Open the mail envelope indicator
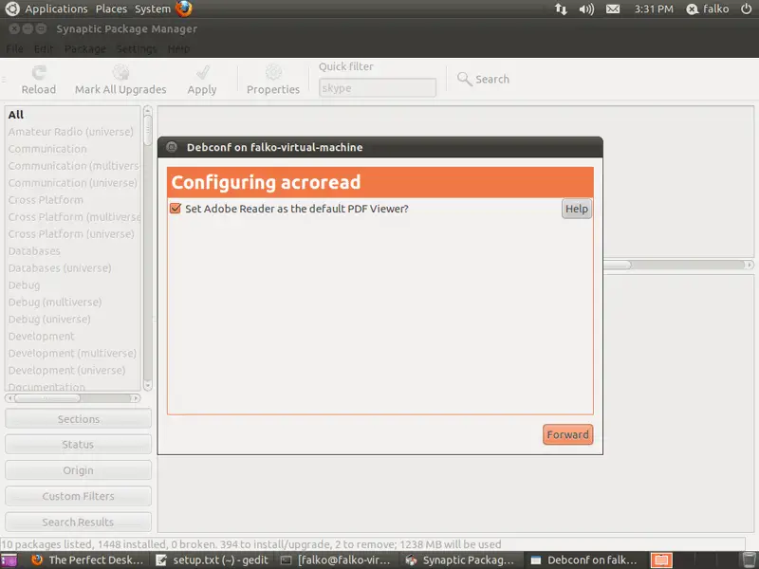759x569 pixels. click(613, 9)
